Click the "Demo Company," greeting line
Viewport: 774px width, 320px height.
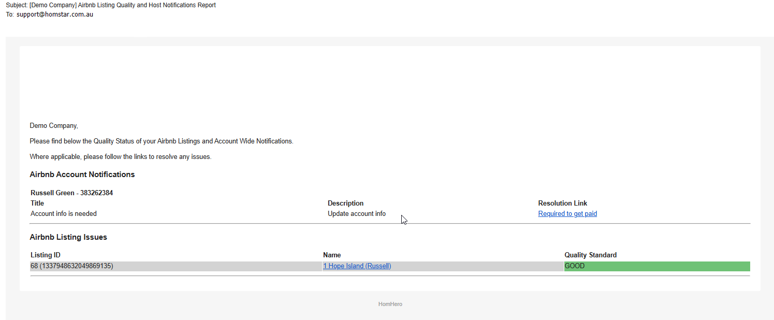pyautogui.click(x=54, y=126)
